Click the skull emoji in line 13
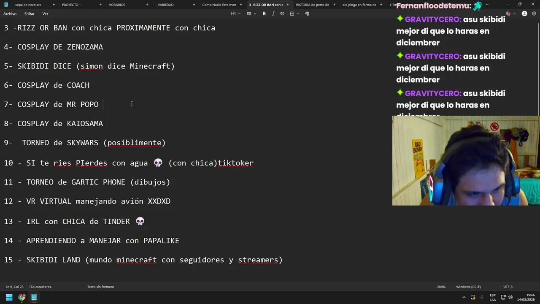The height and width of the screenshot is (304, 540). click(140, 221)
